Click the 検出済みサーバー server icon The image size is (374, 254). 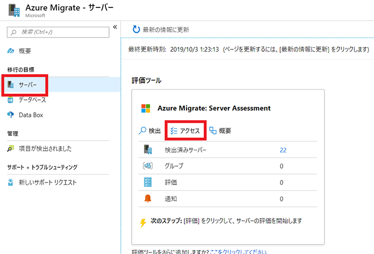[148, 150]
